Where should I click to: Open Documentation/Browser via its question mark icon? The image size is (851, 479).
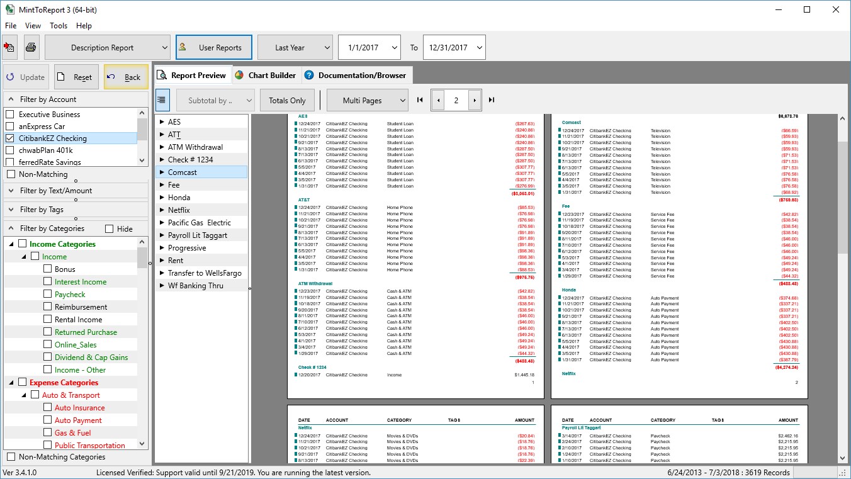point(309,75)
